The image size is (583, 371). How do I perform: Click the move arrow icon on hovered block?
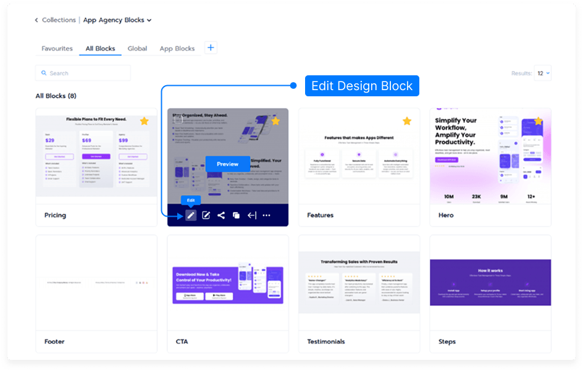251,215
